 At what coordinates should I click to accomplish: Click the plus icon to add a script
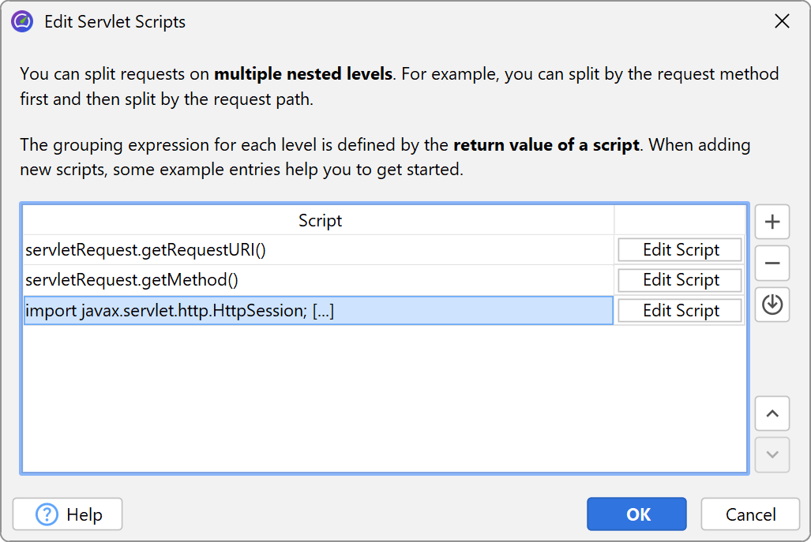[772, 222]
